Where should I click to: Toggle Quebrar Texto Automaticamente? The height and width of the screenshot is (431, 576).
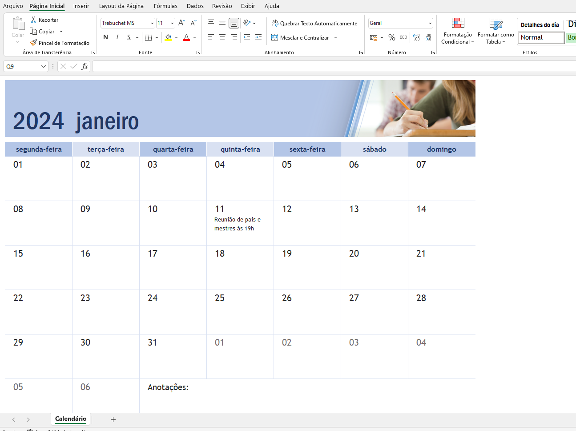coord(314,24)
